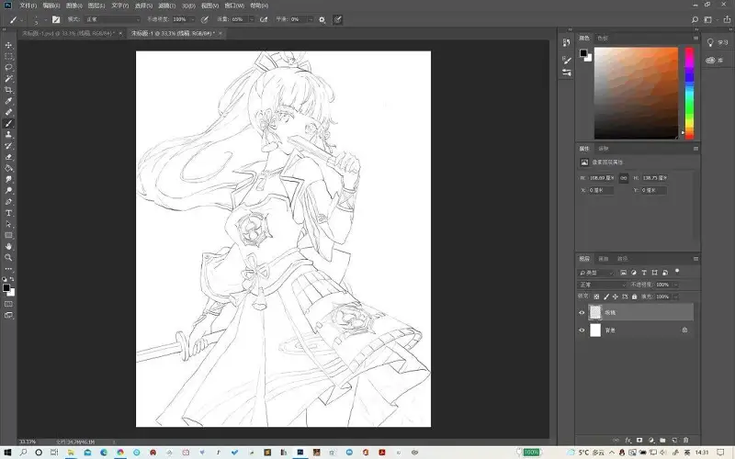Open the Learn panel button
The image size is (735, 459).
pos(718,42)
